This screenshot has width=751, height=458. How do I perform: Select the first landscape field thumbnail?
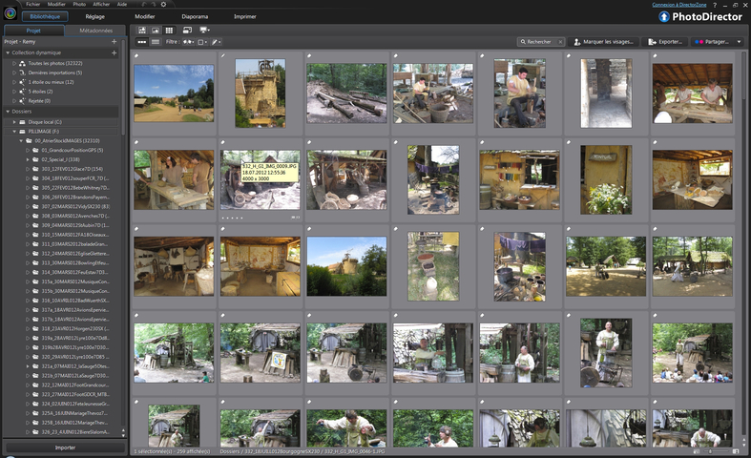tap(174, 93)
